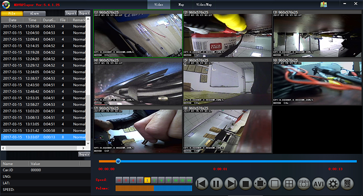Viewport: 363px width, 196px height.
Task: Take a snapshot with camera icon
Action: coord(303,184)
